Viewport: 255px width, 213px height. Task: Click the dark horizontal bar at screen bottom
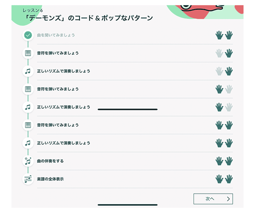[x=128, y=205]
